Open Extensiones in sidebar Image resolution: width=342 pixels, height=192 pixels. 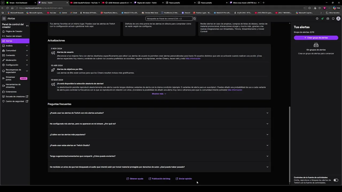[x=15, y=92]
